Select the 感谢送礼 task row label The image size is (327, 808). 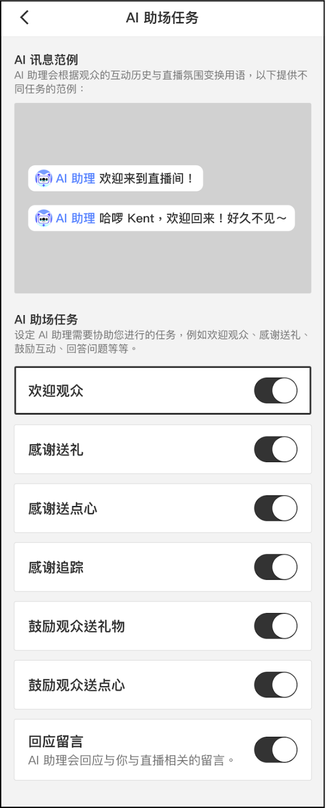pos(56,450)
